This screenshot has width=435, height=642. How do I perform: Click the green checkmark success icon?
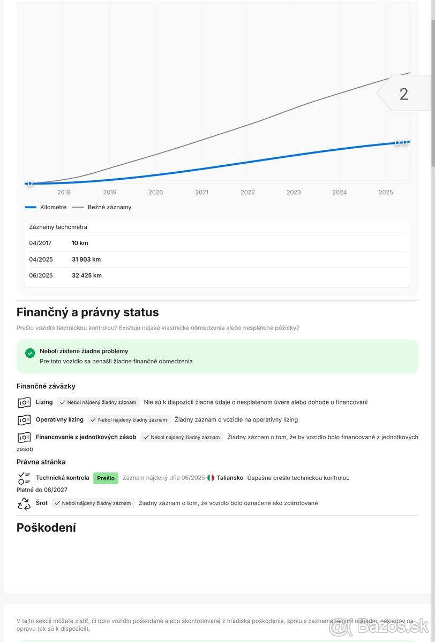click(x=30, y=353)
